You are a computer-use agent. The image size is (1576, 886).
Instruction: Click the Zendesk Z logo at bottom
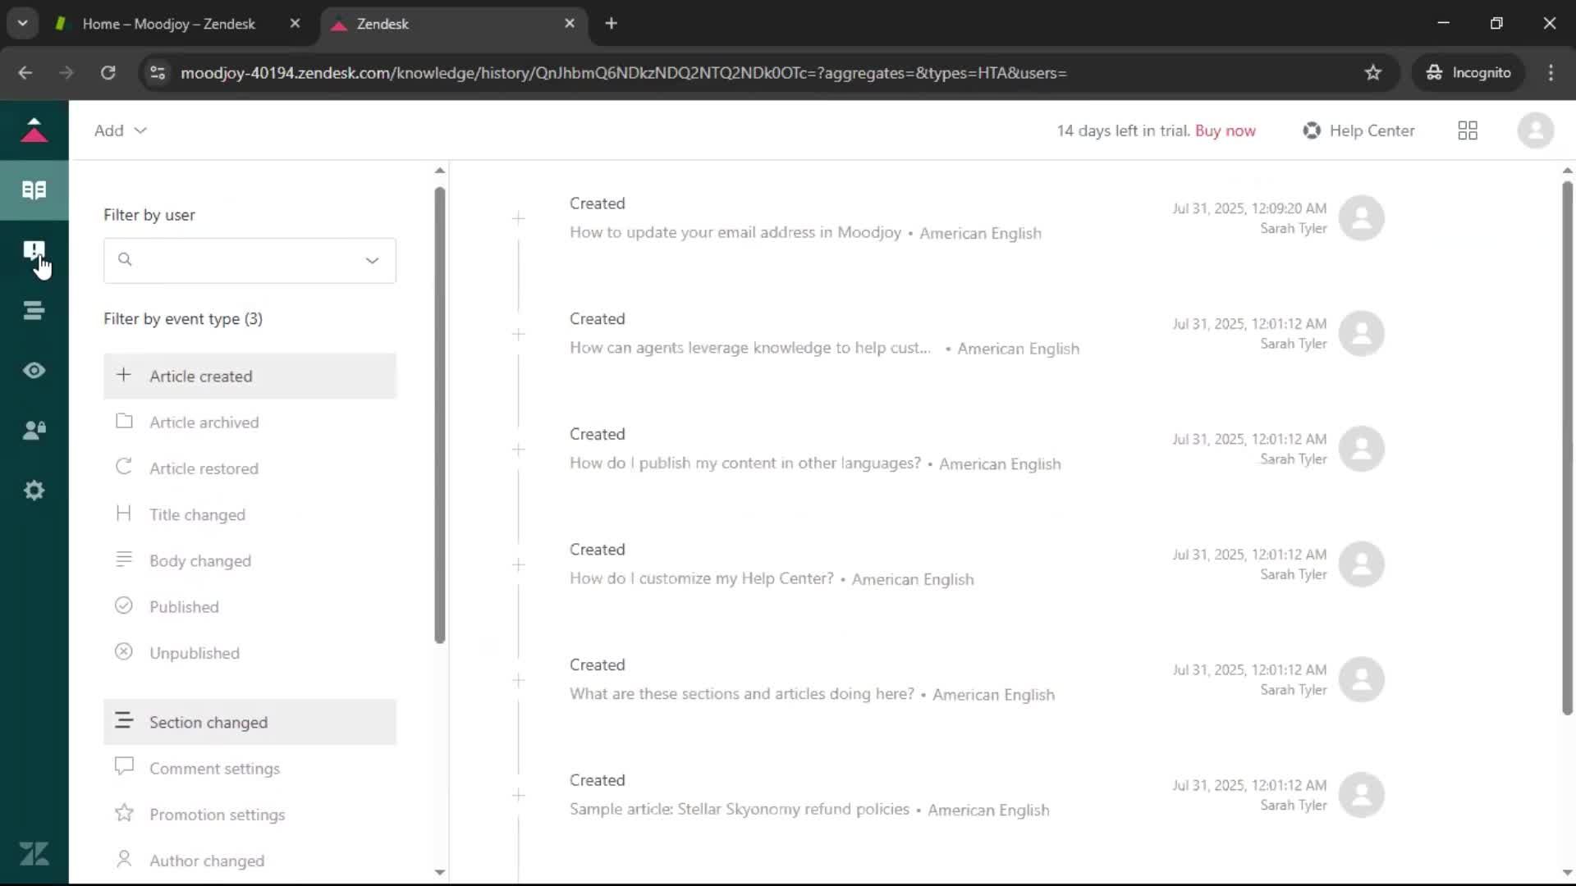[34, 854]
